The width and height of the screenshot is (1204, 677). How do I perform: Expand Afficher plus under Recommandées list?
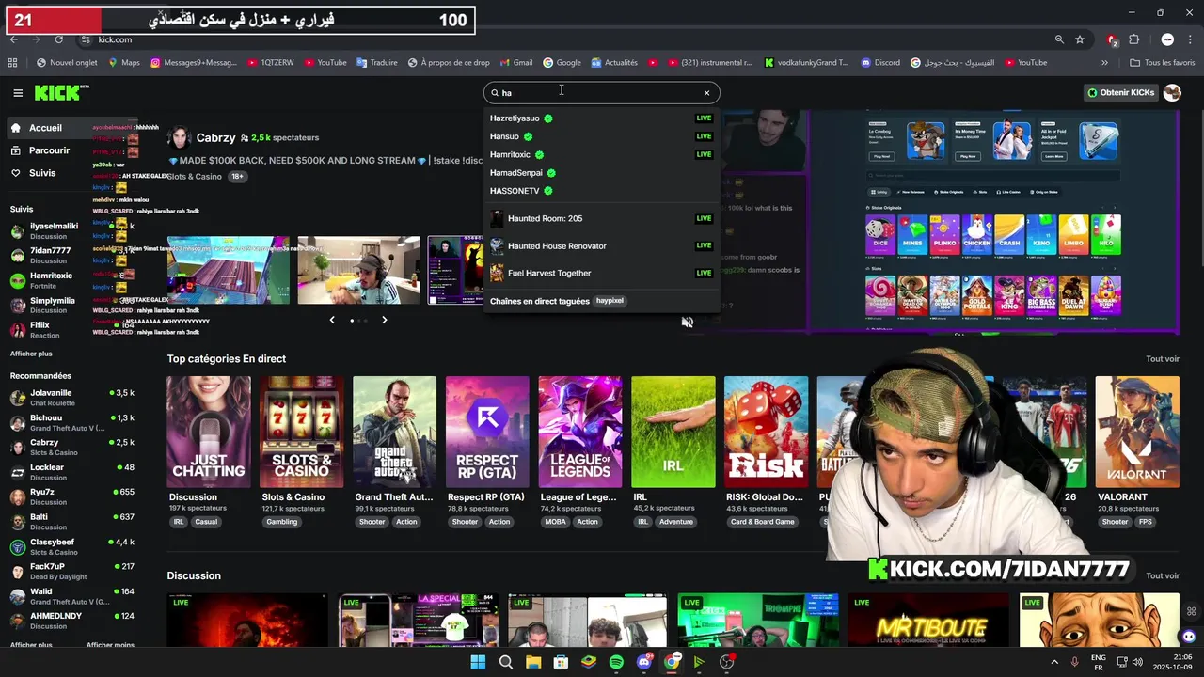tap(31, 645)
